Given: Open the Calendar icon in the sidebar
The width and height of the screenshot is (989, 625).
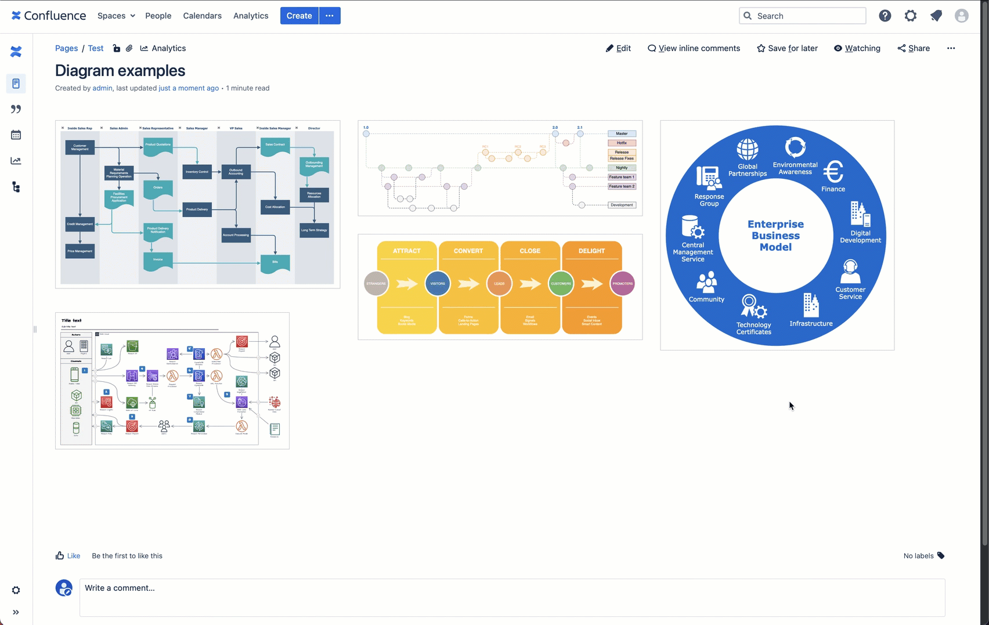Looking at the screenshot, I should (x=16, y=135).
